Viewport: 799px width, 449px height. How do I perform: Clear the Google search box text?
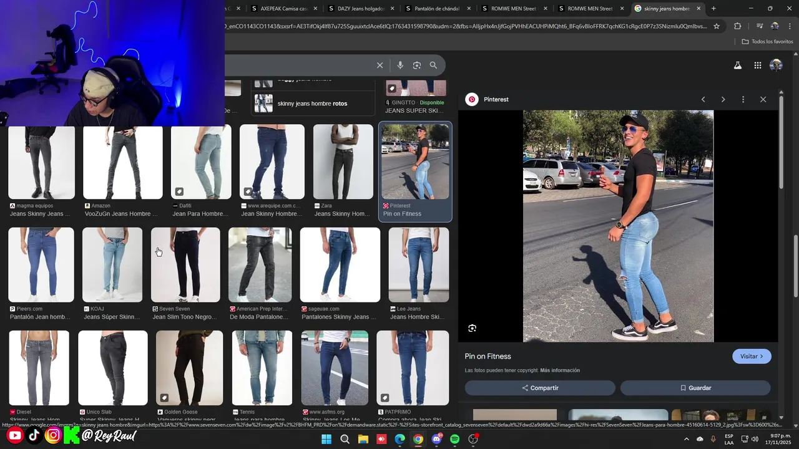pos(380,65)
